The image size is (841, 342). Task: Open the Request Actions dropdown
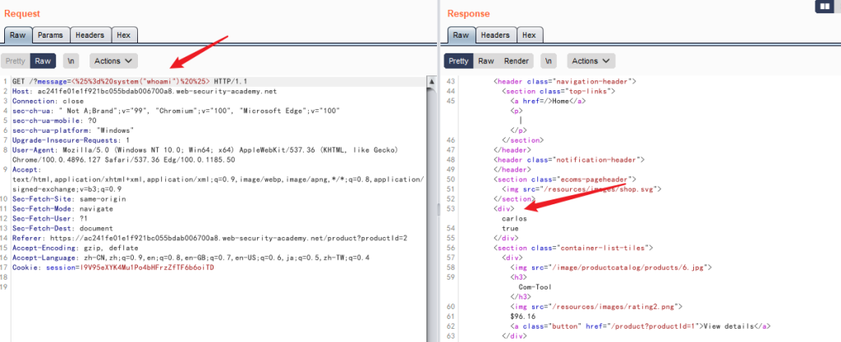pos(113,61)
